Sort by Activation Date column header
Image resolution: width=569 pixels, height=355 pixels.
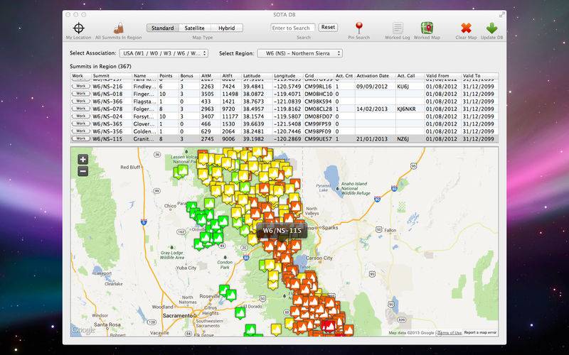click(x=376, y=76)
